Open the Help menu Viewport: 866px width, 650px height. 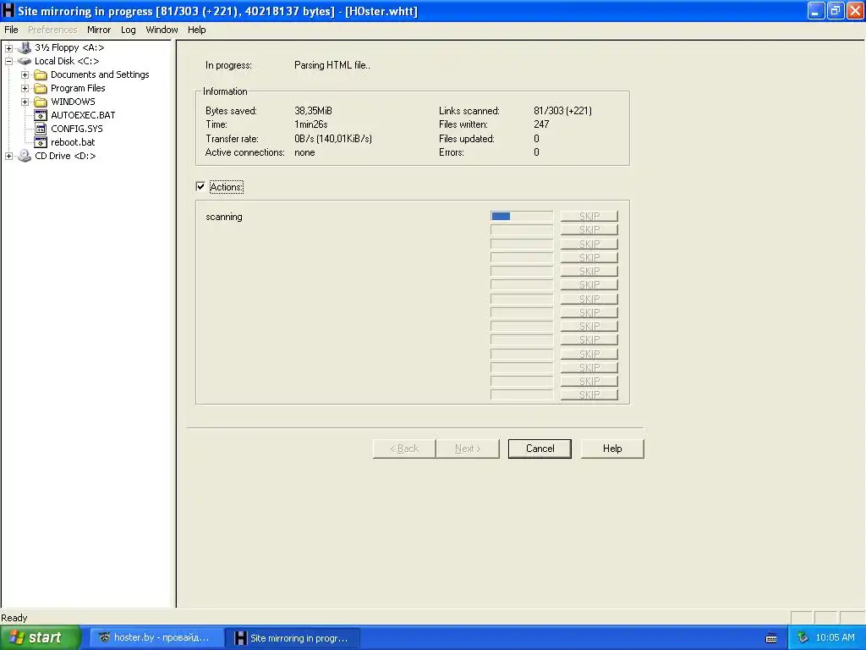(196, 30)
